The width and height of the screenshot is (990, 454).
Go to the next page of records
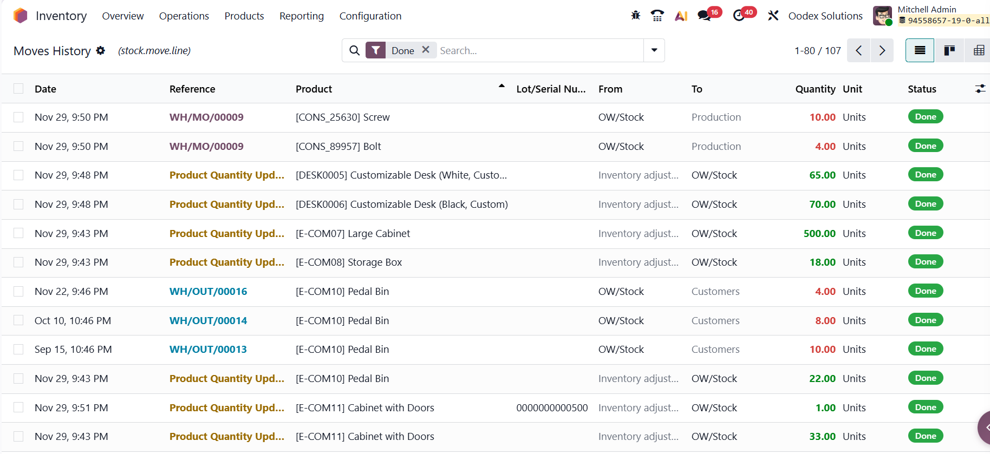[882, 50]
